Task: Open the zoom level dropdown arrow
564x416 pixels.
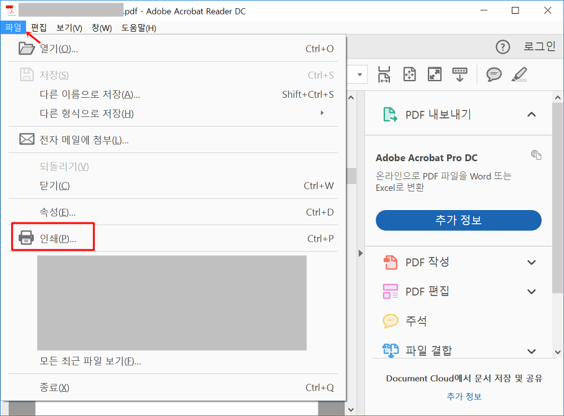Action: tap(360, 75)
